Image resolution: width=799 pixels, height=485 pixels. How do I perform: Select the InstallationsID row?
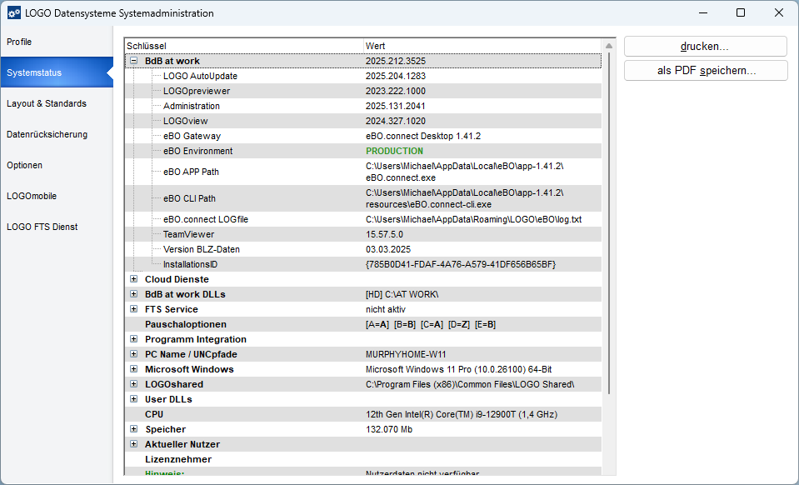point(362,264)
